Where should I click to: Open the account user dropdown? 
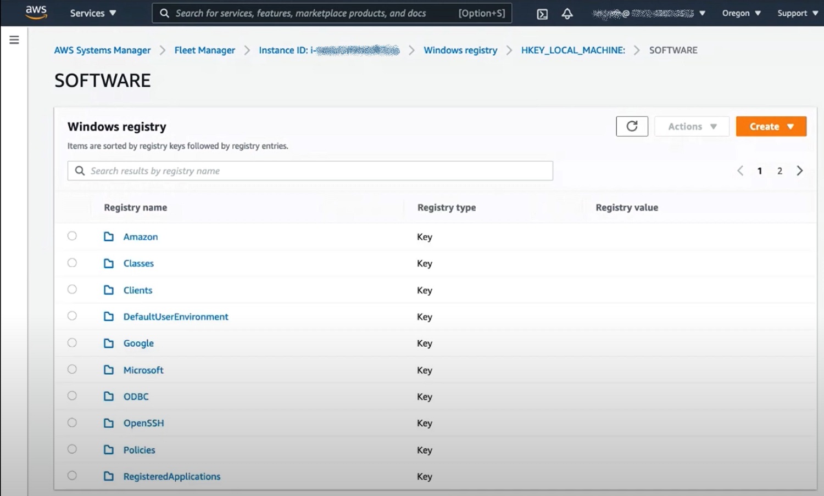click(649, 13)
